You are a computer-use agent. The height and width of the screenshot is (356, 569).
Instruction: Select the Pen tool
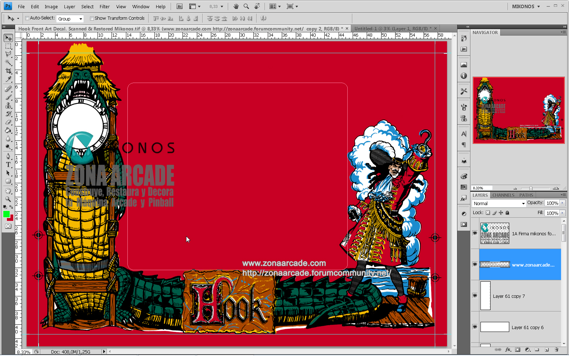(x=8, y=156)
